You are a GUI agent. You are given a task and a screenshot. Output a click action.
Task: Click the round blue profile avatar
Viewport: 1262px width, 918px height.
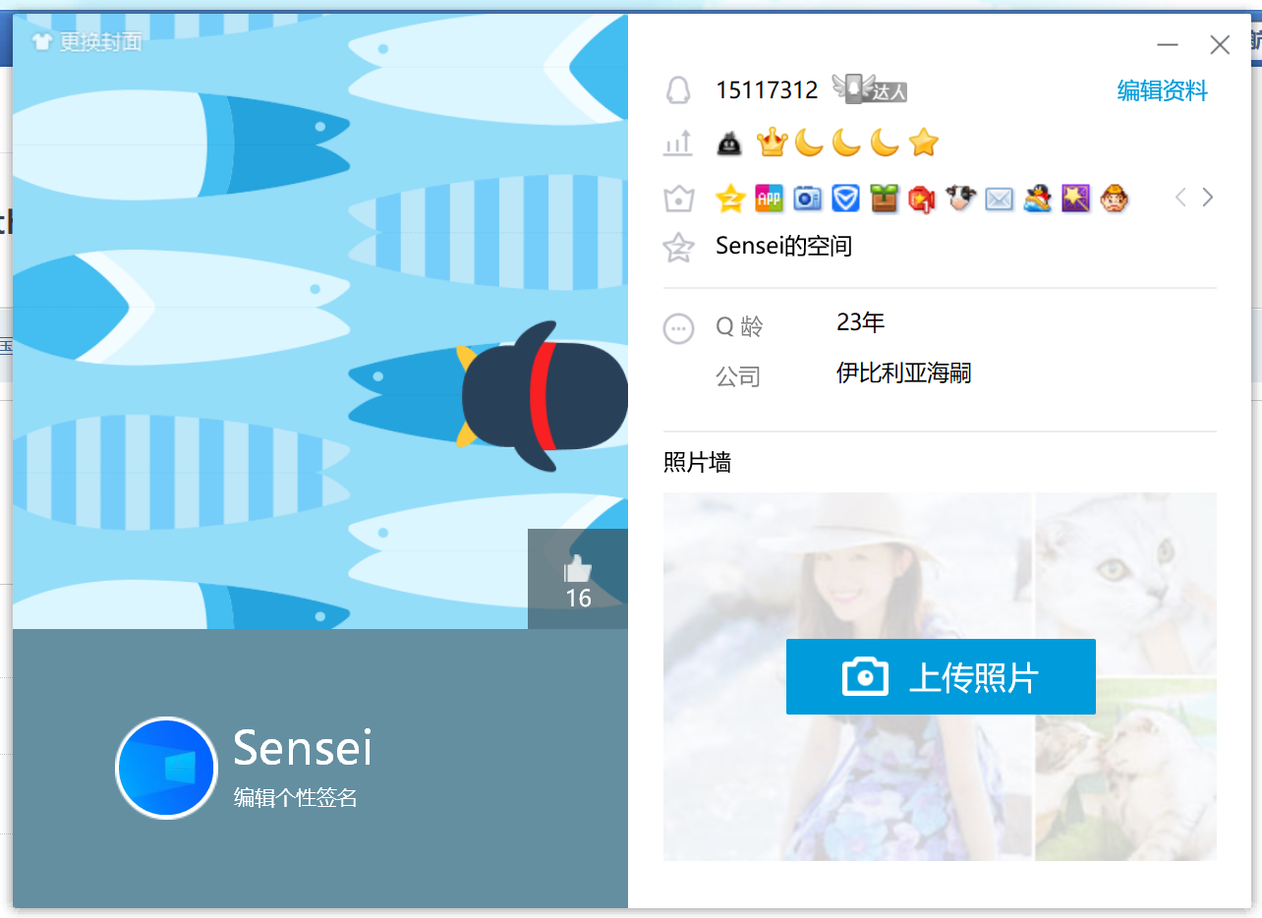(166, 768)
